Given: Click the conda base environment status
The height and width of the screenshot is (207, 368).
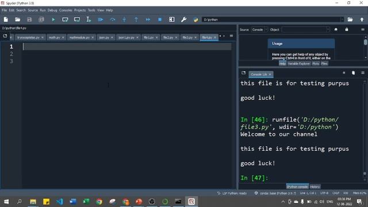Looking at the screenshot, I should point(276,193).
